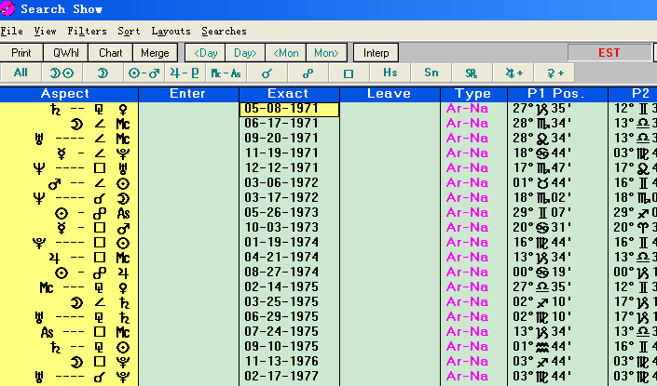
Task: Open the Filters menu
Action: (87, 31)
